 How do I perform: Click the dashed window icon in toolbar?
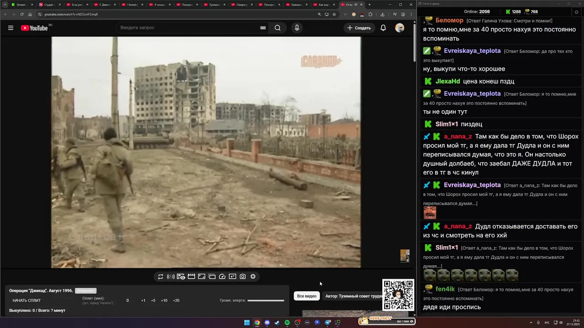click(x=212, y=277)
